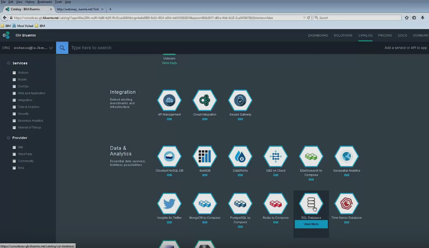Collapse the Provider filter section
Image resolution: width=429 pixels, height=248 pixels.
coord(8,138)
